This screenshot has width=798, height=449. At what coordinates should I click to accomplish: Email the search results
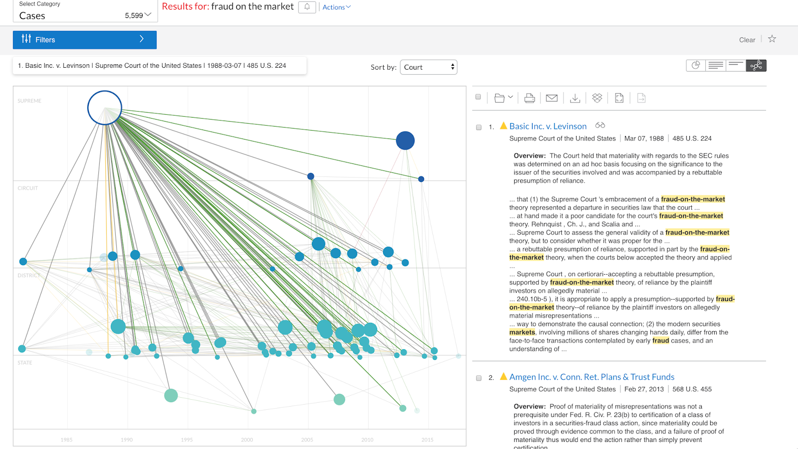tap(552, 98)
